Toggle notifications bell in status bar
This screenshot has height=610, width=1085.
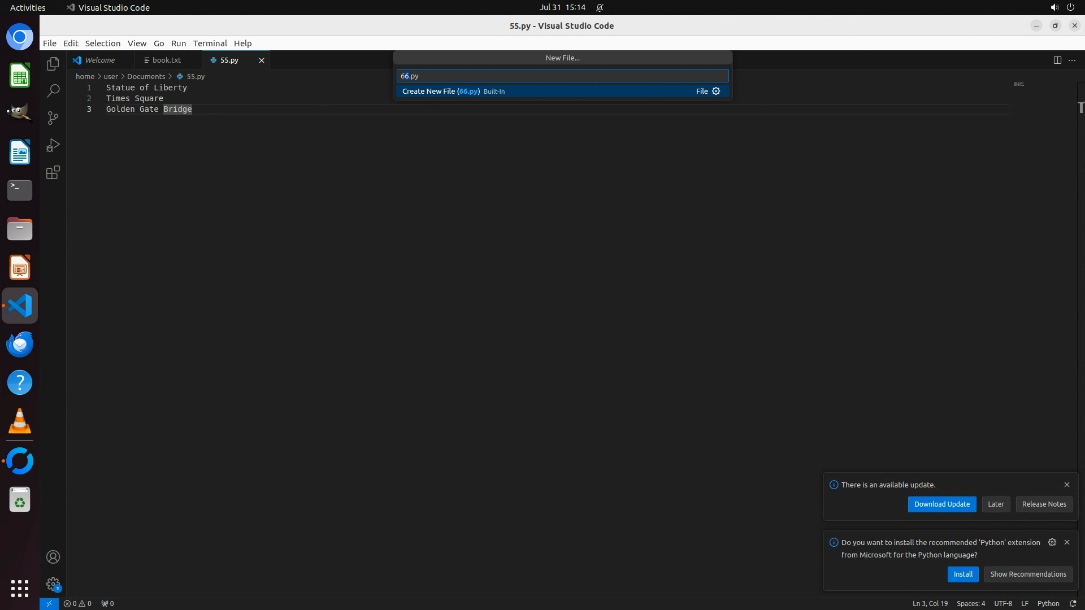click(1073, 603)
